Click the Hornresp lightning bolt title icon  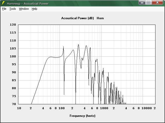pyautogui.click(x=3, y=3)
